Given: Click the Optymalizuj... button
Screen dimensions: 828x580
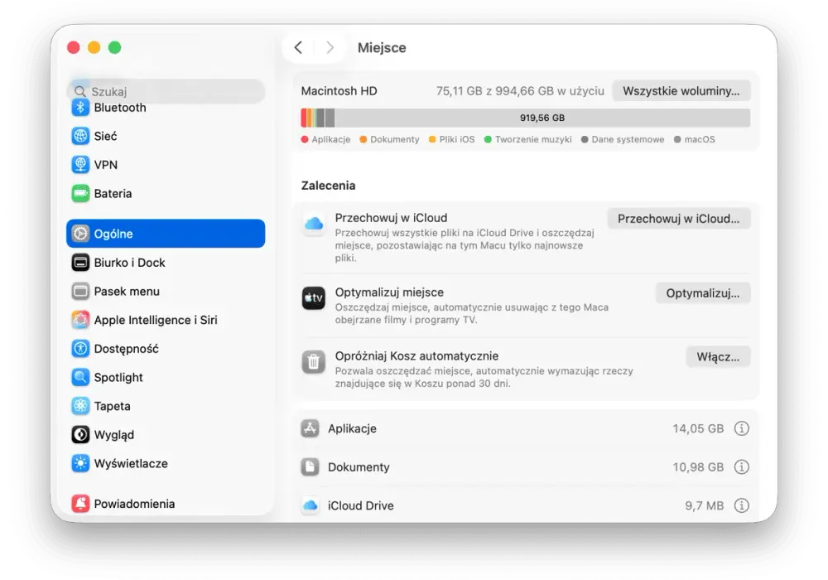Looking at the screenshot, I should [x=703, y=293].
